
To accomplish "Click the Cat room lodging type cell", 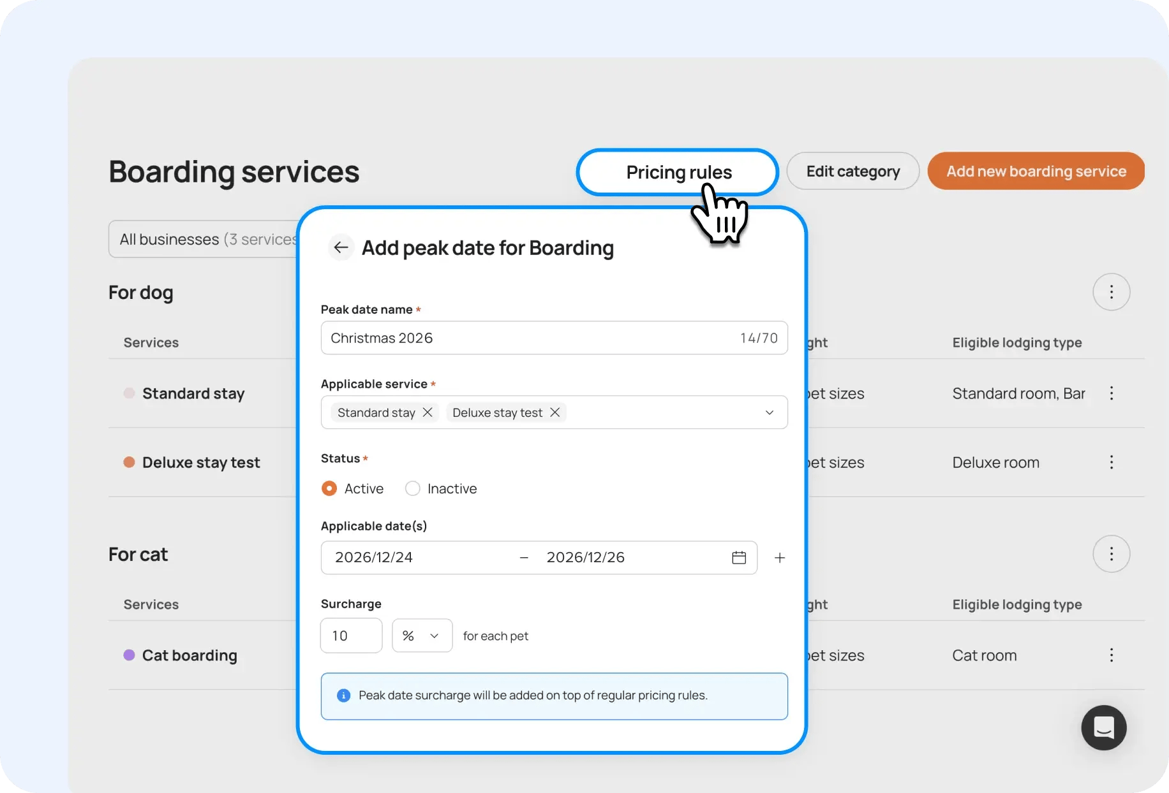I will (984, 655).
